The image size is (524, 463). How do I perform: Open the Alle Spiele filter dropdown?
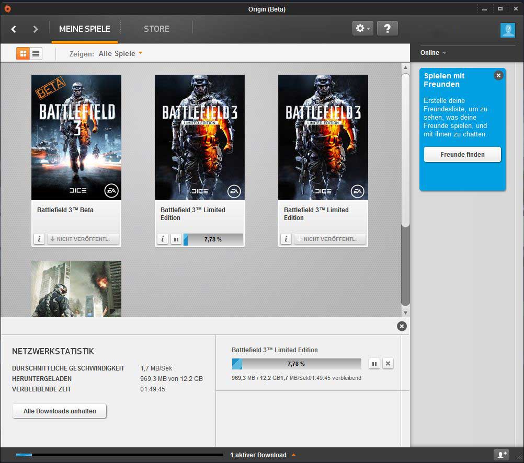pos(120,53)
